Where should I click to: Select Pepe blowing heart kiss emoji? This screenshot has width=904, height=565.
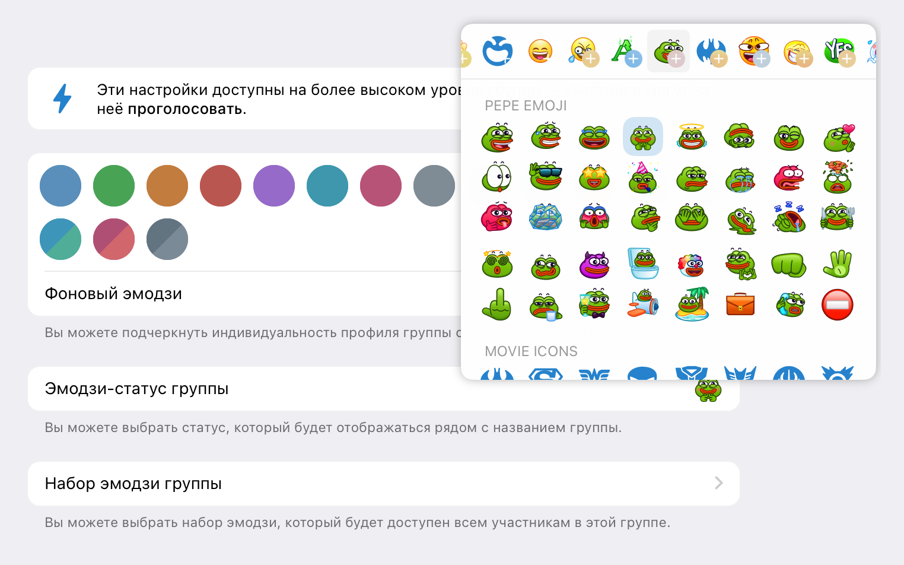pos(839,138)
